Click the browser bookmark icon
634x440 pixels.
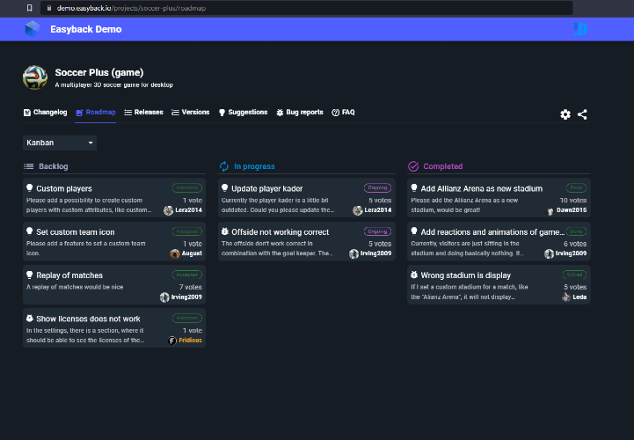pyautogui.click(x=30, y=8)
